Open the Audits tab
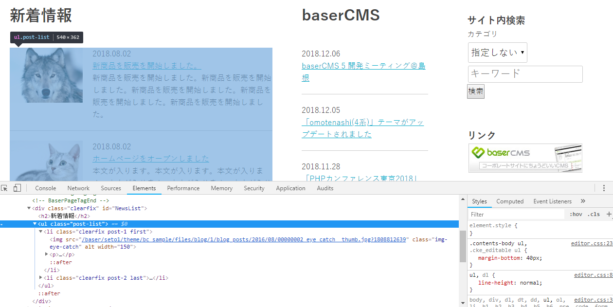The width and height of the screenshot is (613, 307). click(325, 188)
